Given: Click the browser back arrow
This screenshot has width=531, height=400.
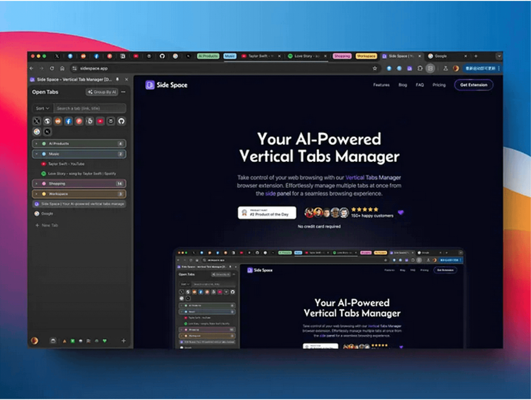Looking at the screenshot, I should point(32,68).
